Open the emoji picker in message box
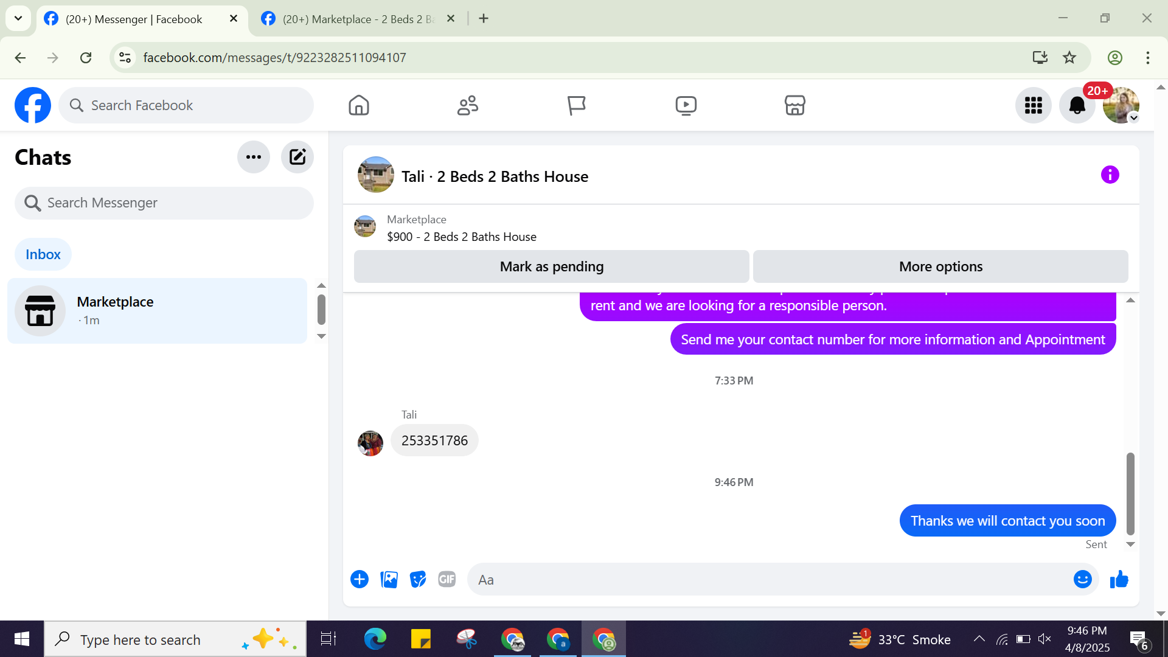 (x=1082, y=579)
